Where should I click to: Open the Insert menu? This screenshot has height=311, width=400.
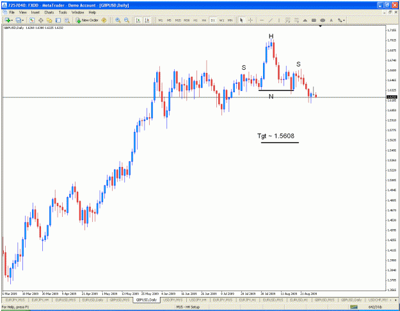click(35, 12)
